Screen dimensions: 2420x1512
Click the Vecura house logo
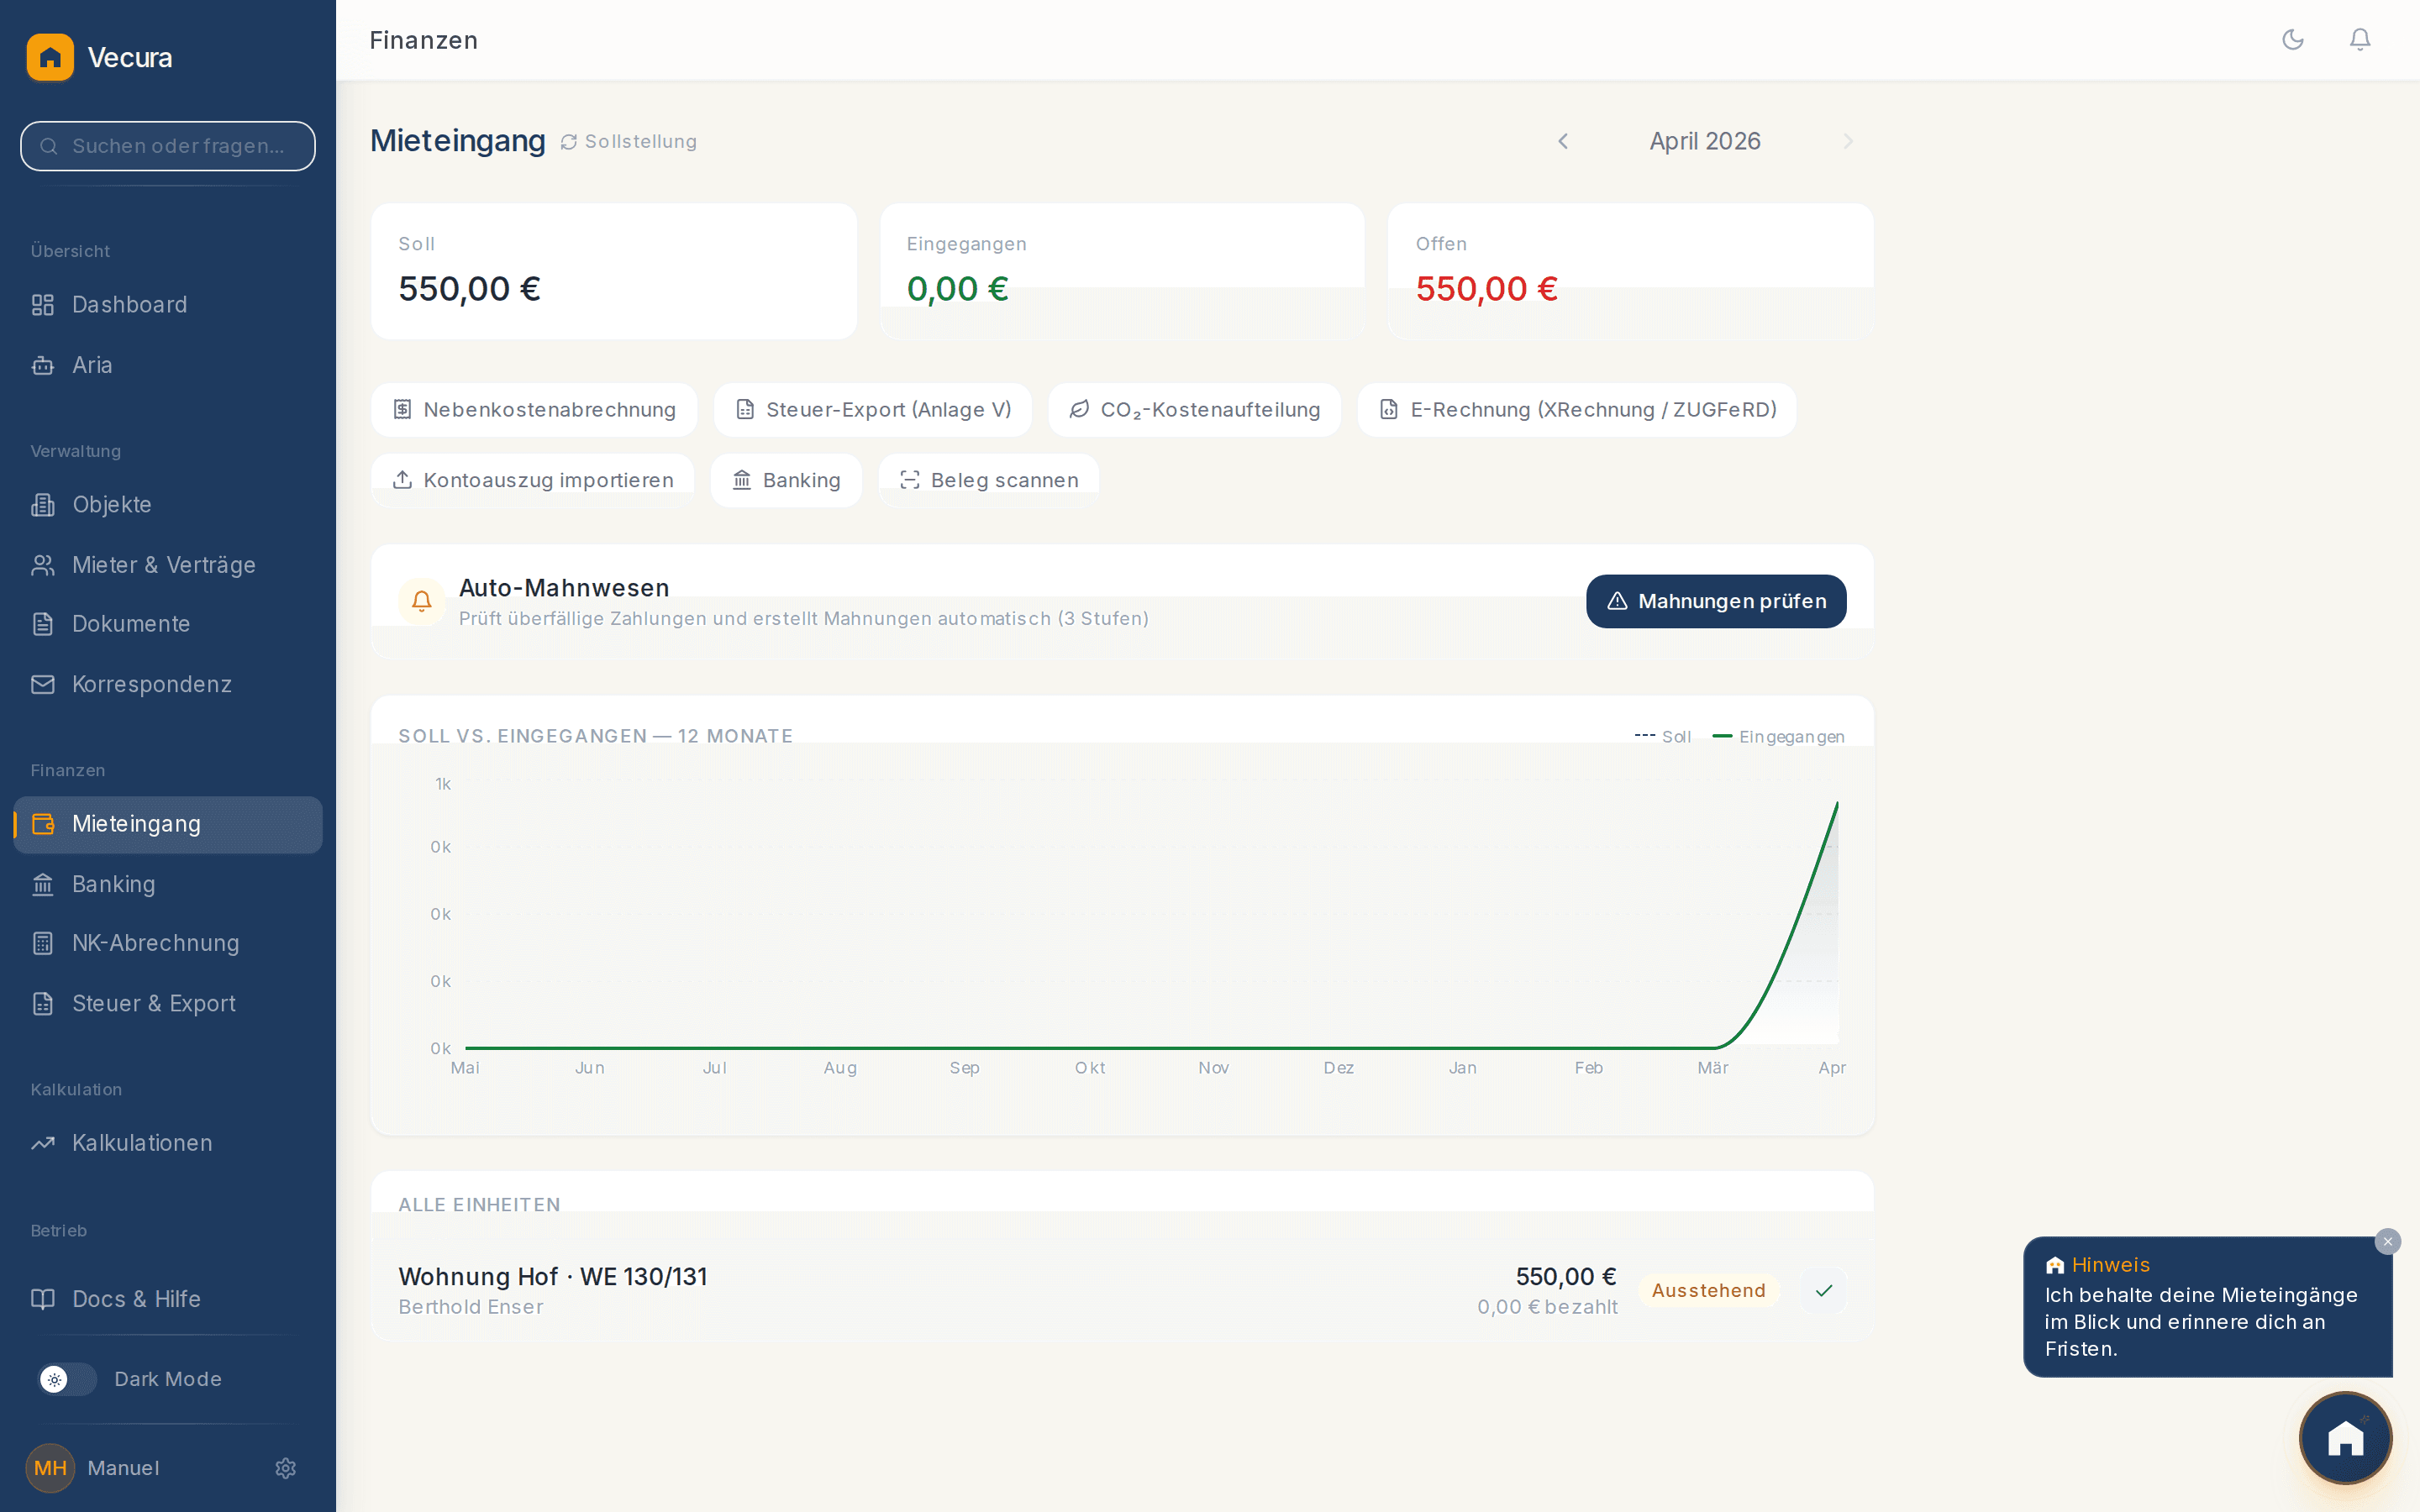pos(50,57)
